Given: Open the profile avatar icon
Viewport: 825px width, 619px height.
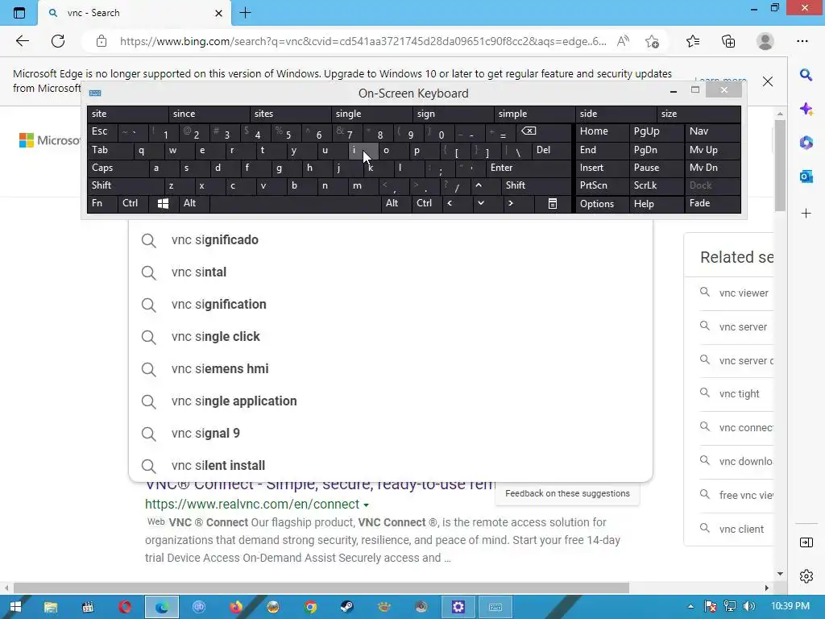Looking at the screenshot, I should (765, 41).
